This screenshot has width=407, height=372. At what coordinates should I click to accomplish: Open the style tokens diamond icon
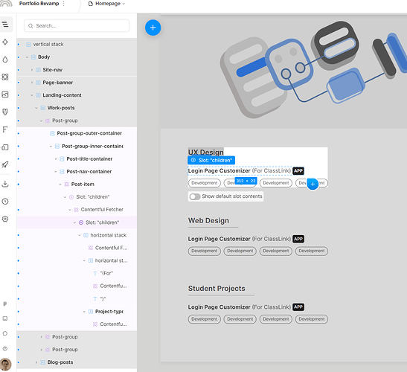coord(5,42)
